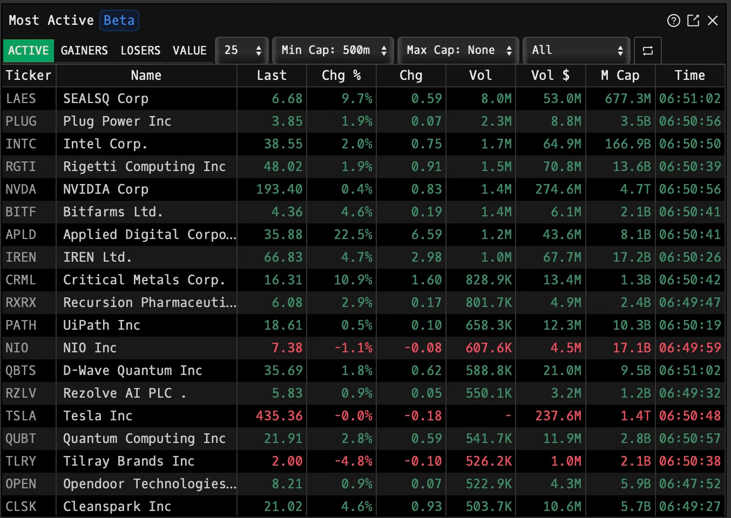Click the Recursion Pharmaceuti… name

[150, 303]
